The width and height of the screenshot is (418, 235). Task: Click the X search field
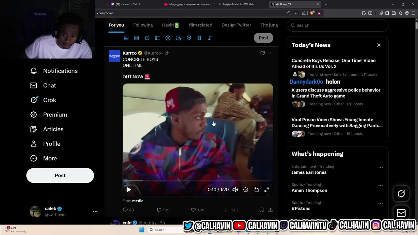point(338,25)
